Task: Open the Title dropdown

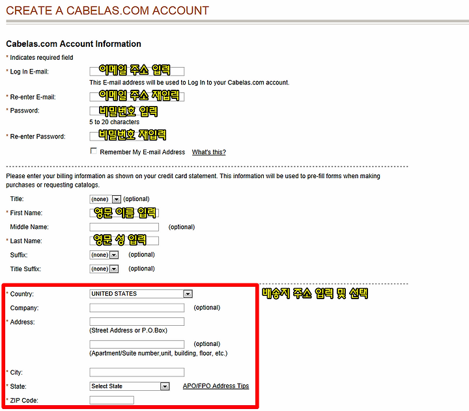Action: pos(105,199)
